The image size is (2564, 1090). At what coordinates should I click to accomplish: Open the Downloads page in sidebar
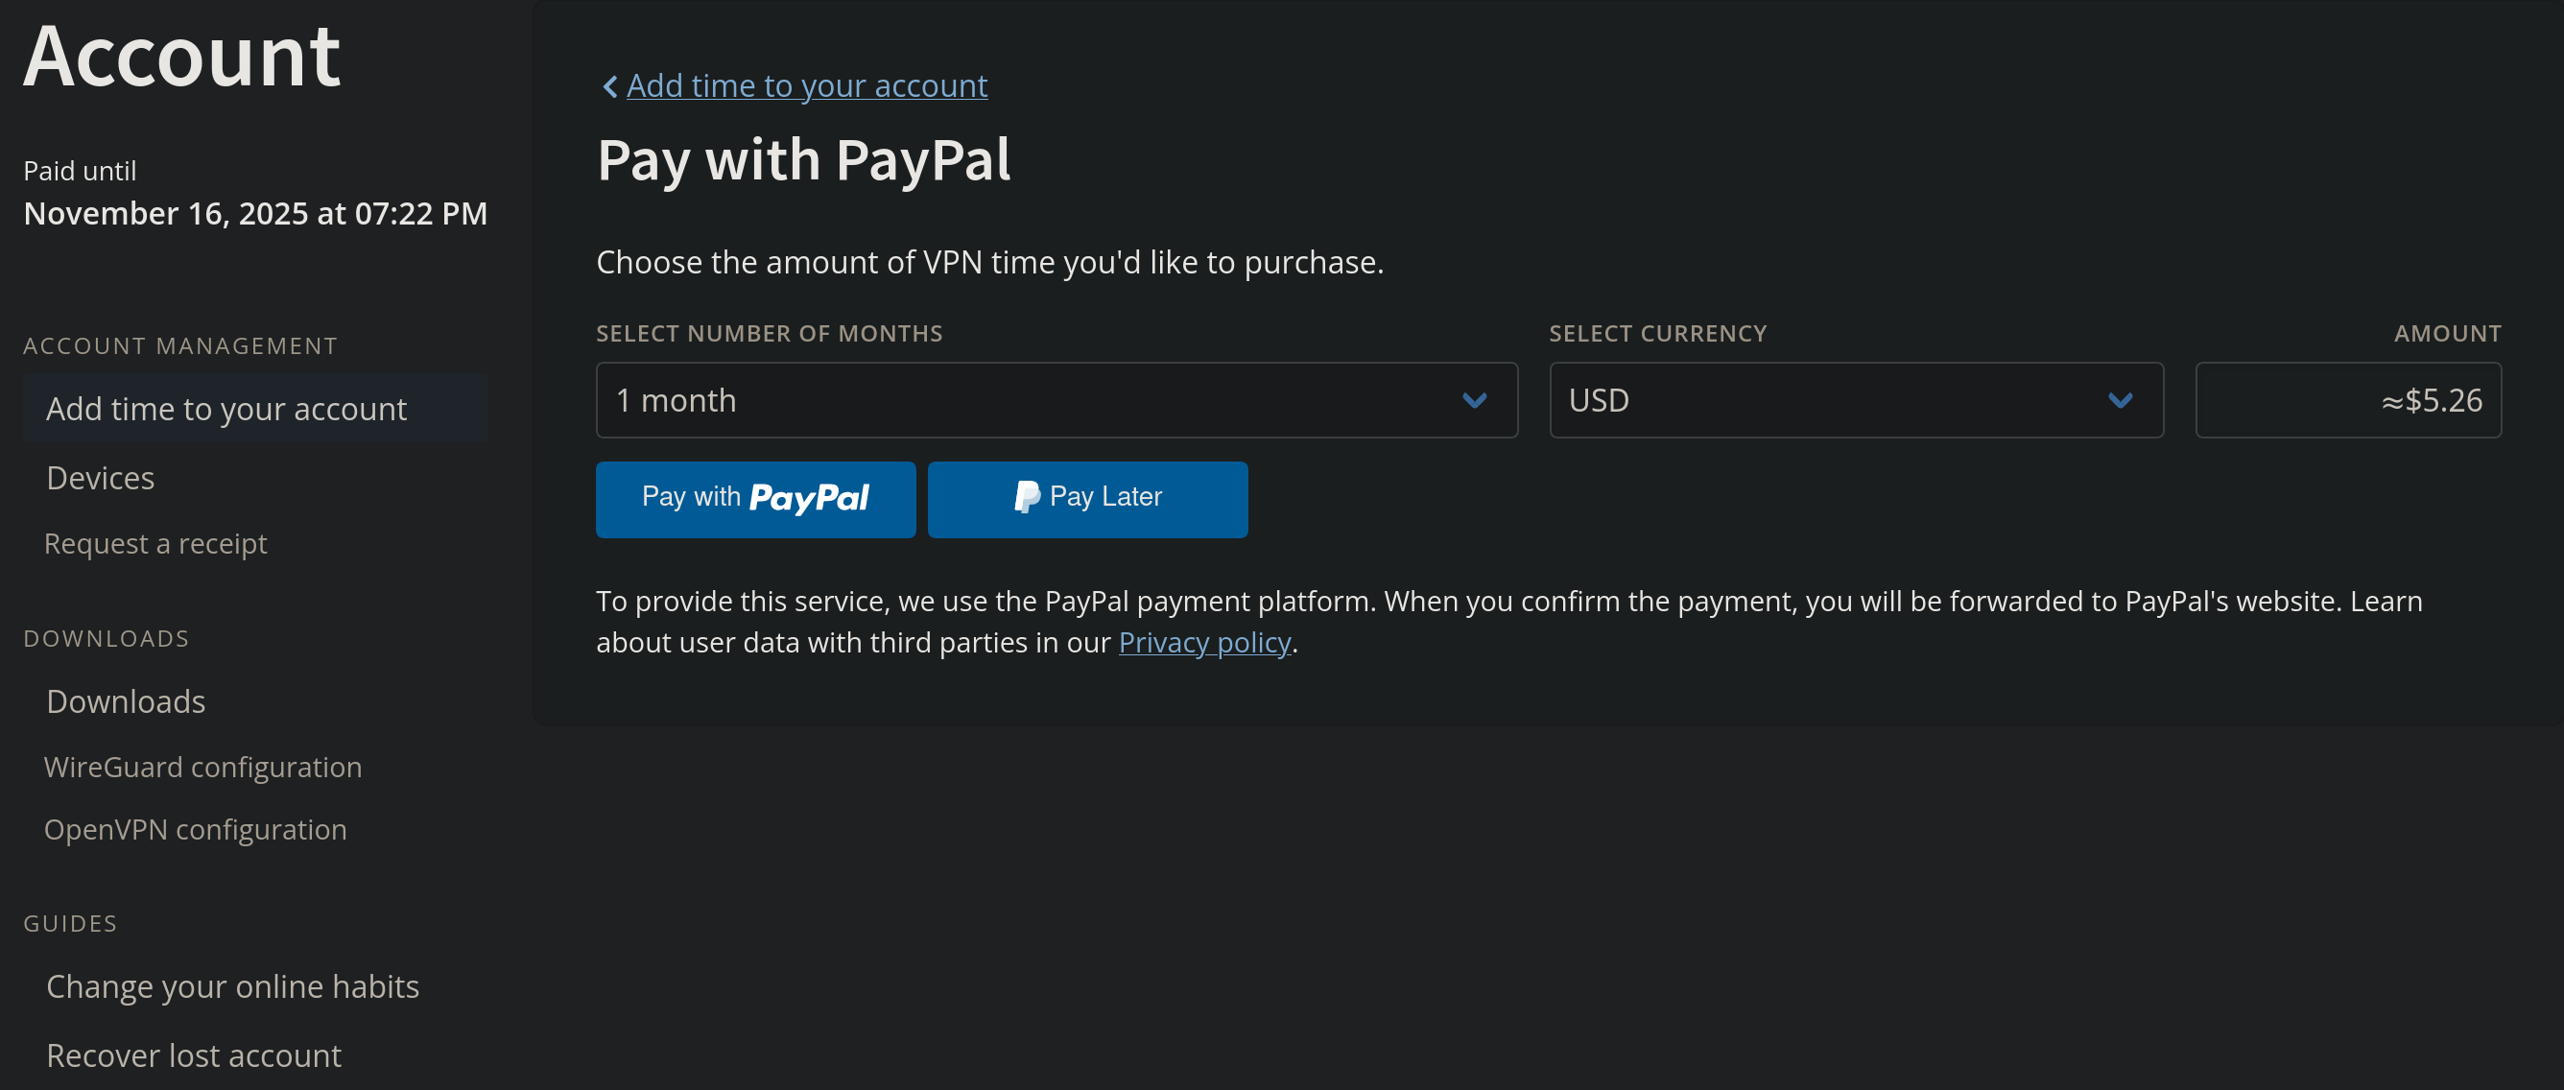click(x=127, y=701)
